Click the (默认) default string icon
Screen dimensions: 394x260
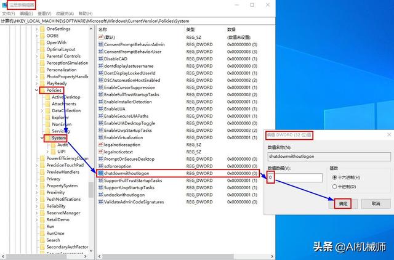click(x=101, y=37)
